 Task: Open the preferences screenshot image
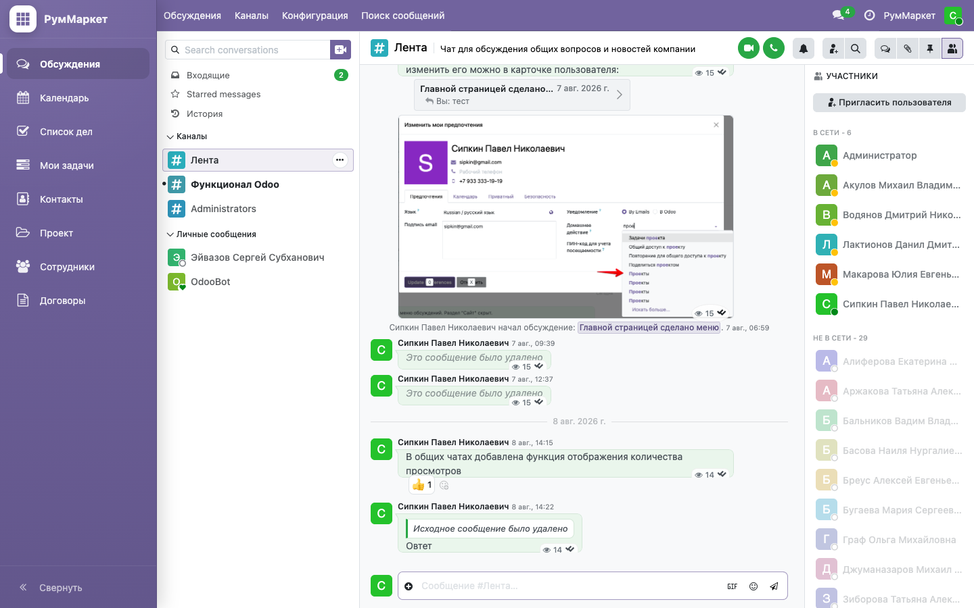point(565,217)
